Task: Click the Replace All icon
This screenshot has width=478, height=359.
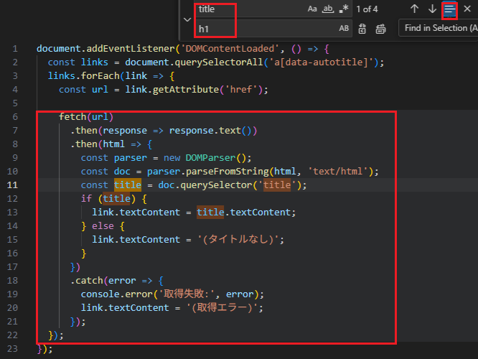Action: 380,29
